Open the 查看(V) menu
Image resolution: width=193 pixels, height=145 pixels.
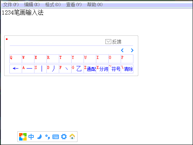tap(74, 4)
